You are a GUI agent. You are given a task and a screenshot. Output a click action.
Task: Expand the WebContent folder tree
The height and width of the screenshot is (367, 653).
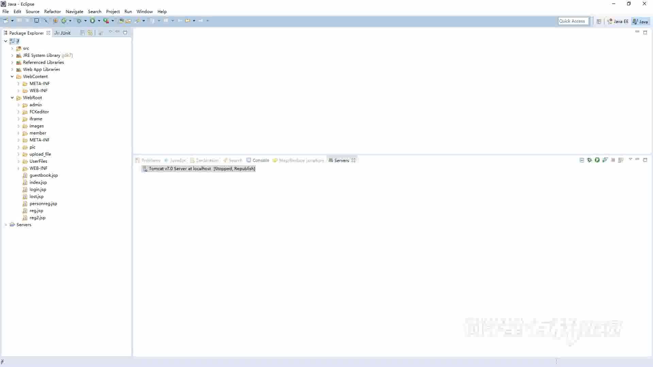12,76
